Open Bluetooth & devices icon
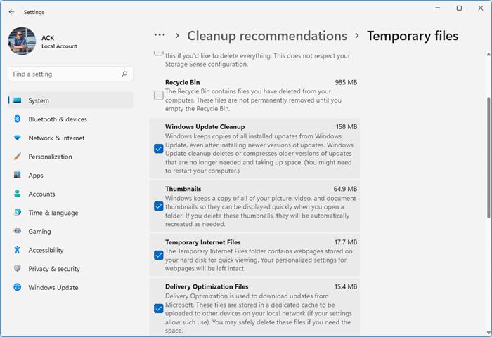The image size is (492, 337). pos(18,119)
